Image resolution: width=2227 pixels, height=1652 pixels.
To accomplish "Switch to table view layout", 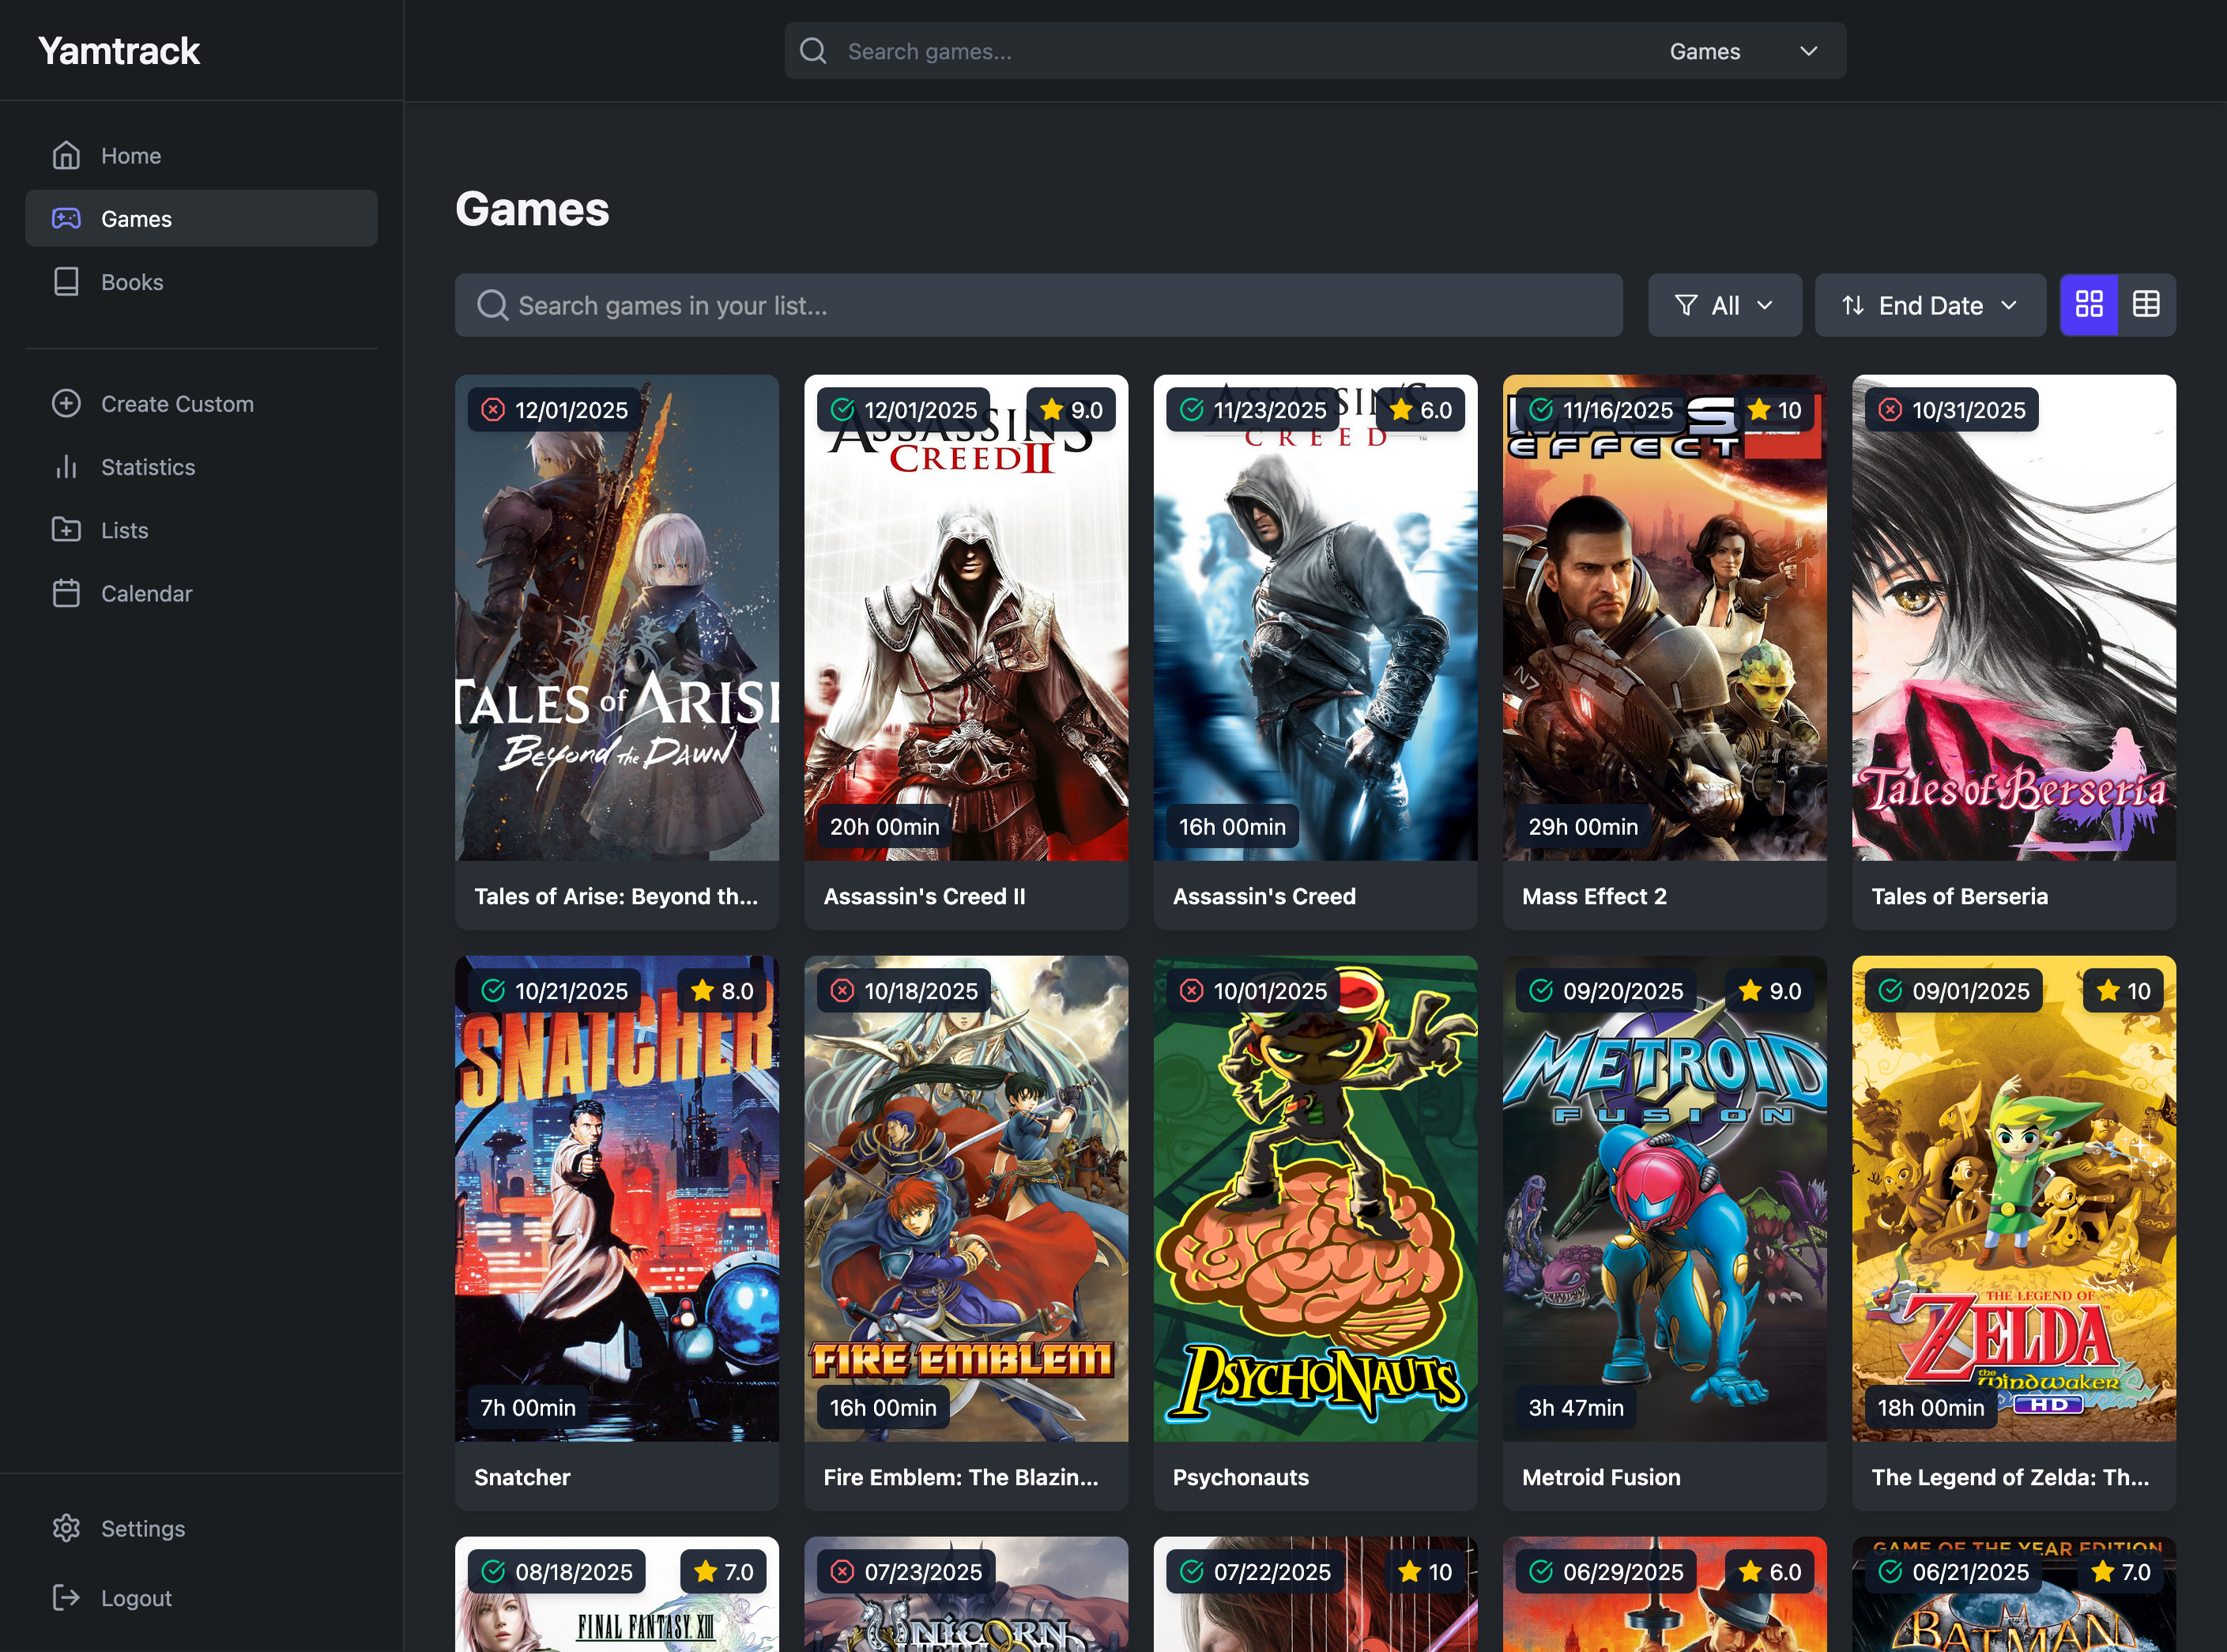I will point(2145,304).
